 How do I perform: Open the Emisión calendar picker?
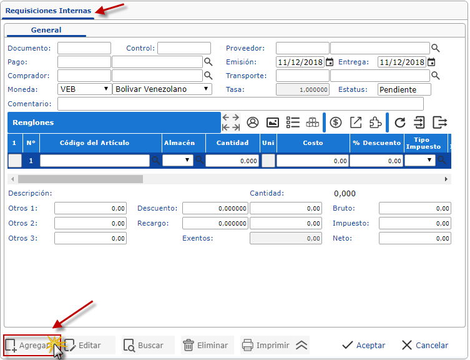click(329, 62)
